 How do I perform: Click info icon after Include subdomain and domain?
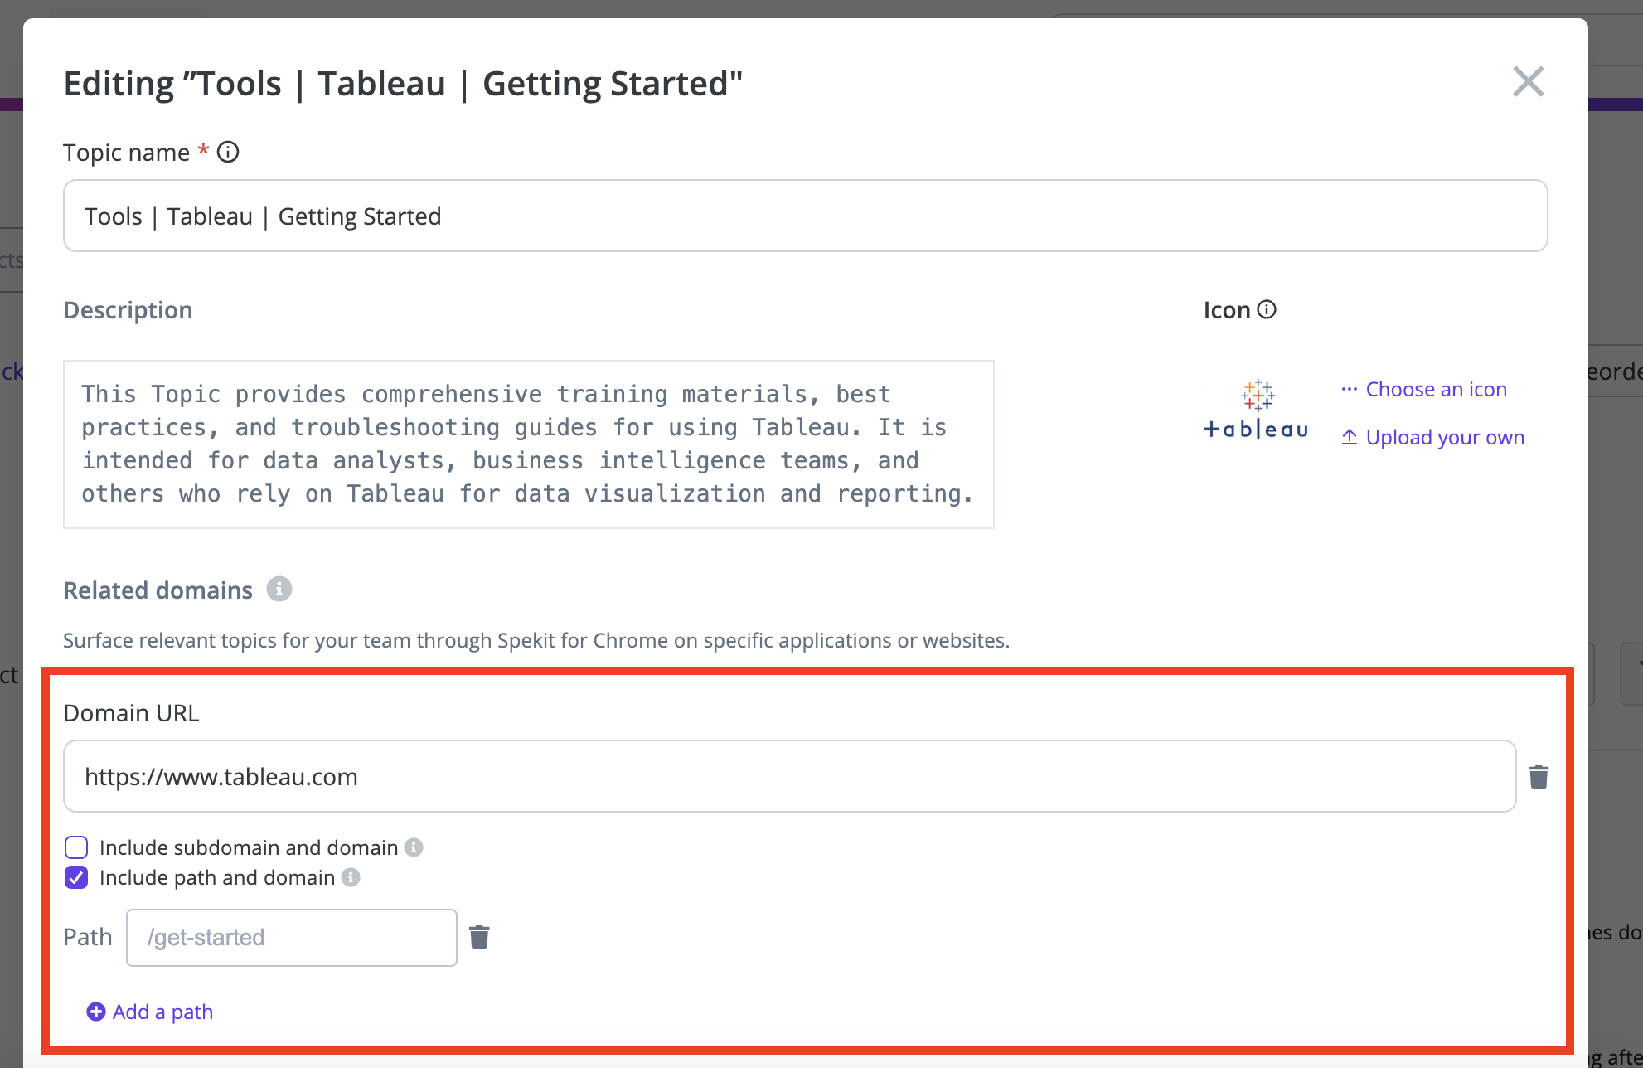pyautogui.click(x=414, y=847)
